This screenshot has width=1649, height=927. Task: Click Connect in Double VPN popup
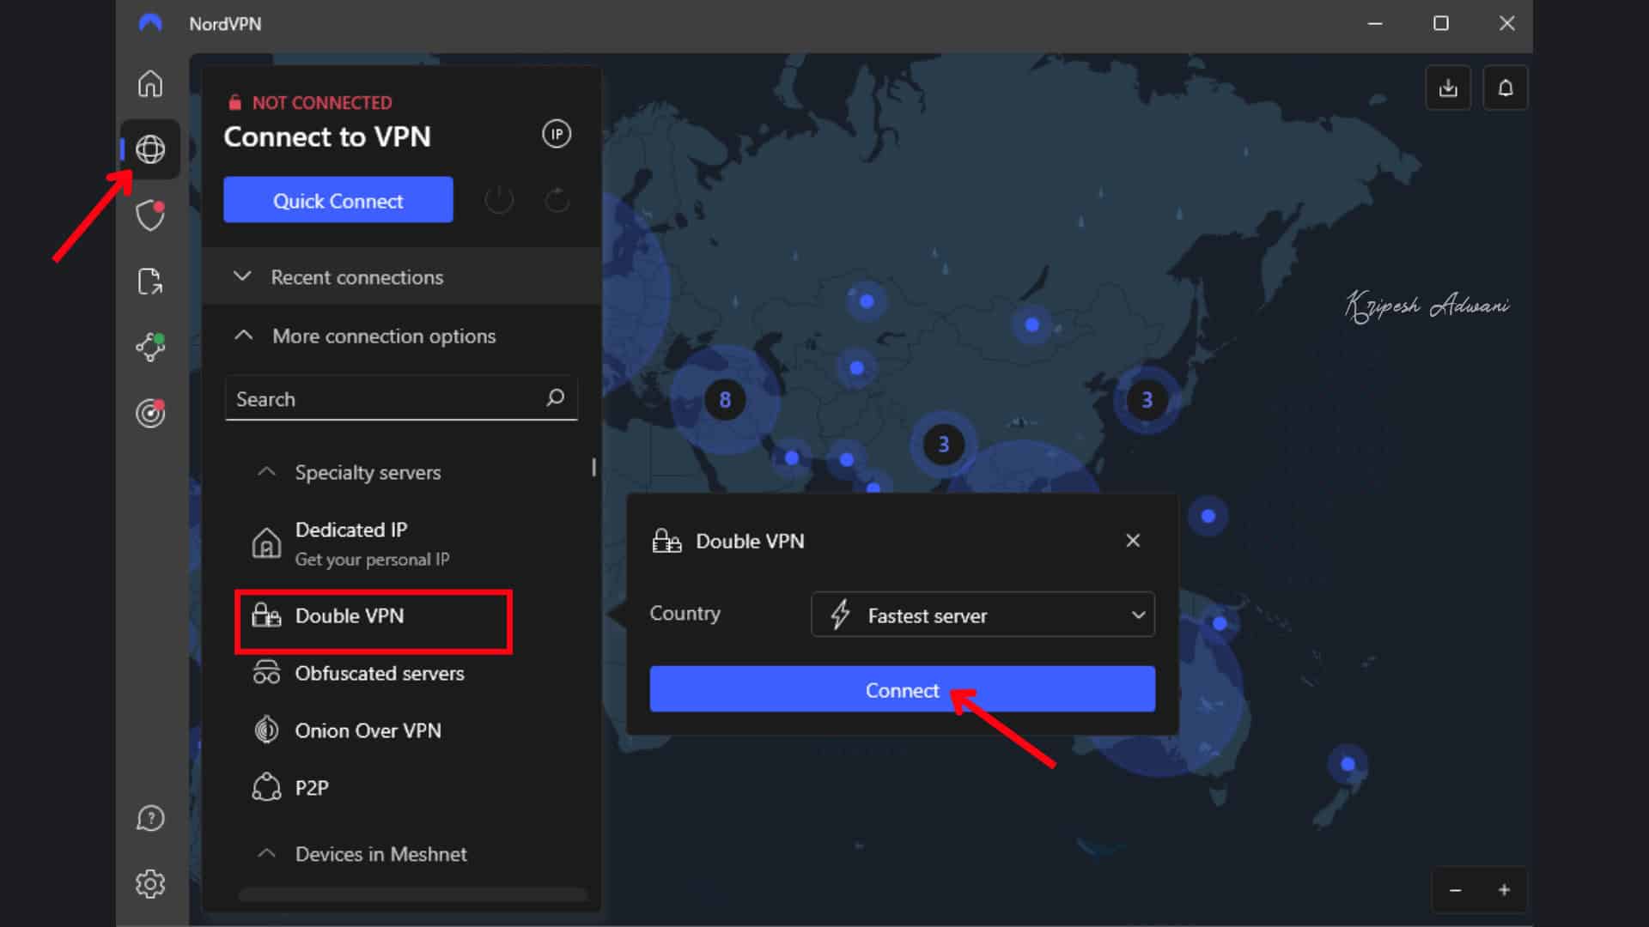click(902, 690)
